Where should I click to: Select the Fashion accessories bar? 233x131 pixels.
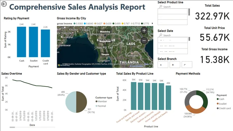[154, 96]
